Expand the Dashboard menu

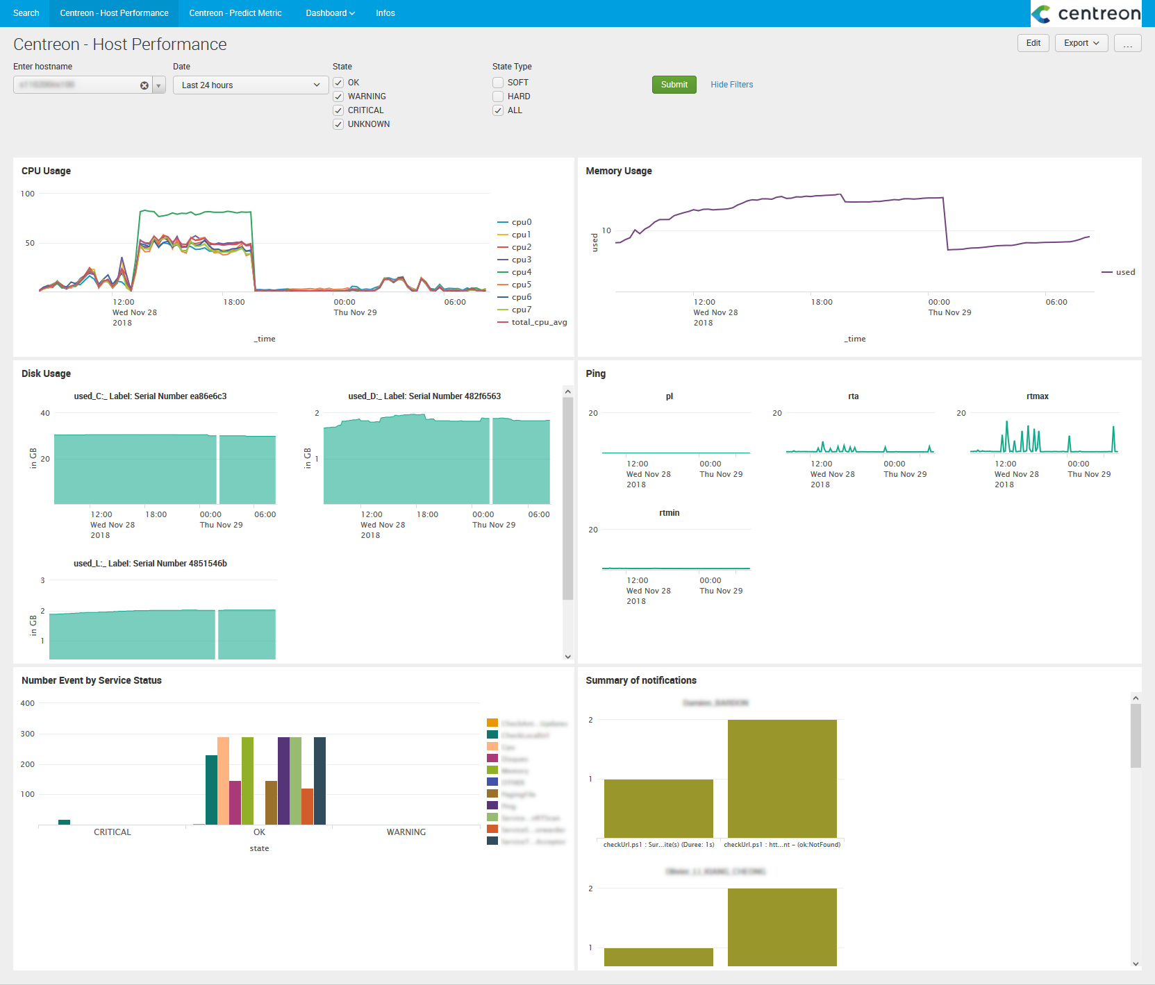pos(330,13)
